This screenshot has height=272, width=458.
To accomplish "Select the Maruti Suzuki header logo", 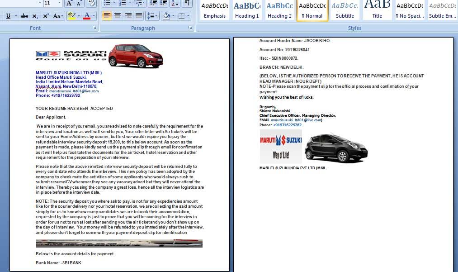I will point(71,55).
